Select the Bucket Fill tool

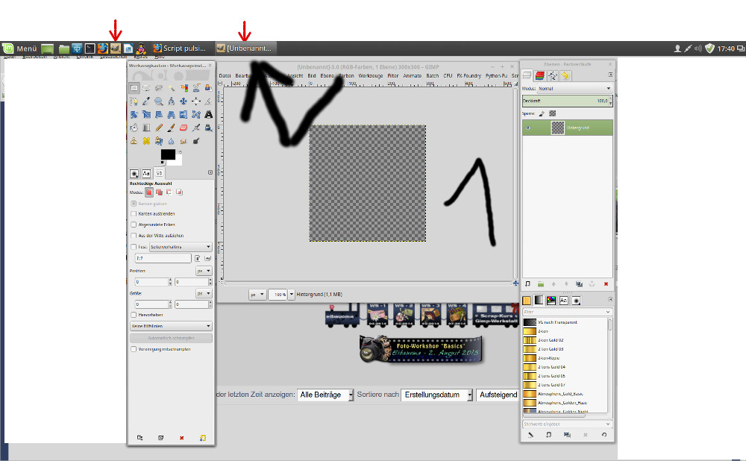[134, 128]
